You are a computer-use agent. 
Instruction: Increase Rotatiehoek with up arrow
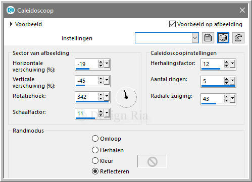(x=101, y=95)
